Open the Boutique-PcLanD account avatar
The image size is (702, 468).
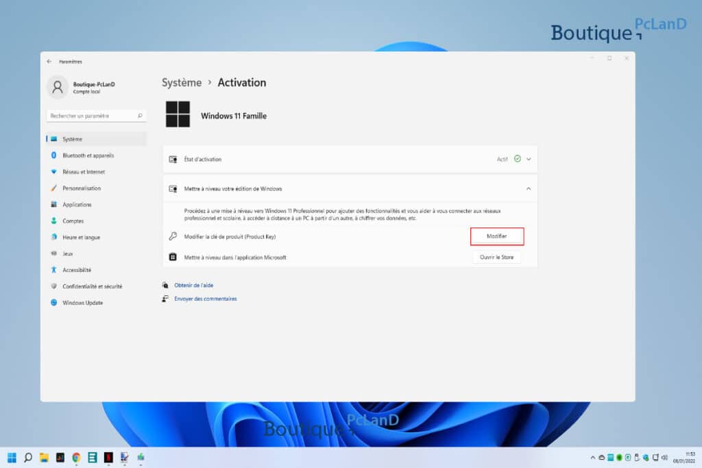click(58, 87)
